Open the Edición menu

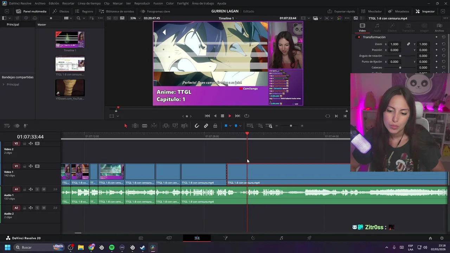[54, 3]
